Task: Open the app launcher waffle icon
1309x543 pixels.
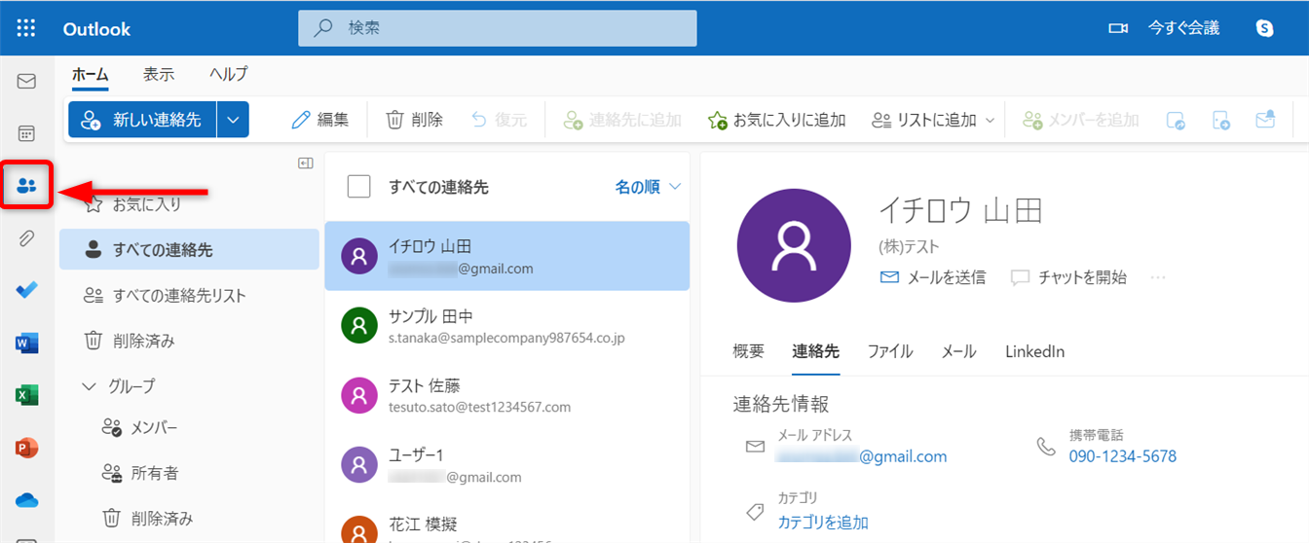Action: point(26,28)
